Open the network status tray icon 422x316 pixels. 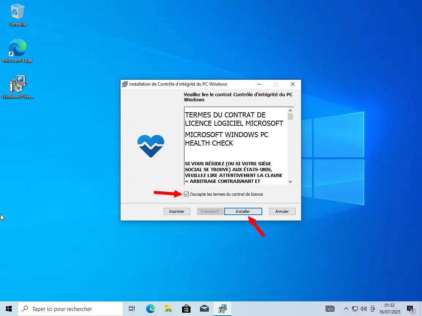(355, 309)
